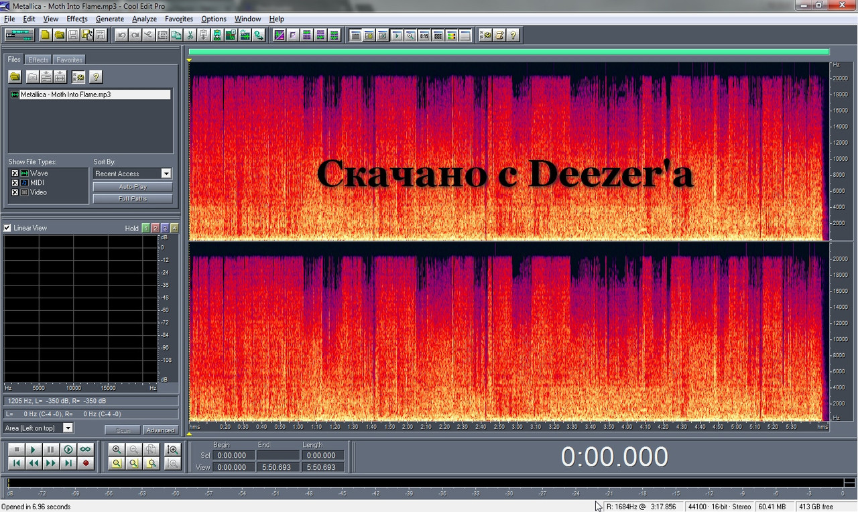Image resolution: width=858 pixels, height=512 pixels.
Task: Click Hold button 3 (purple)
Action: click(165, 228)
